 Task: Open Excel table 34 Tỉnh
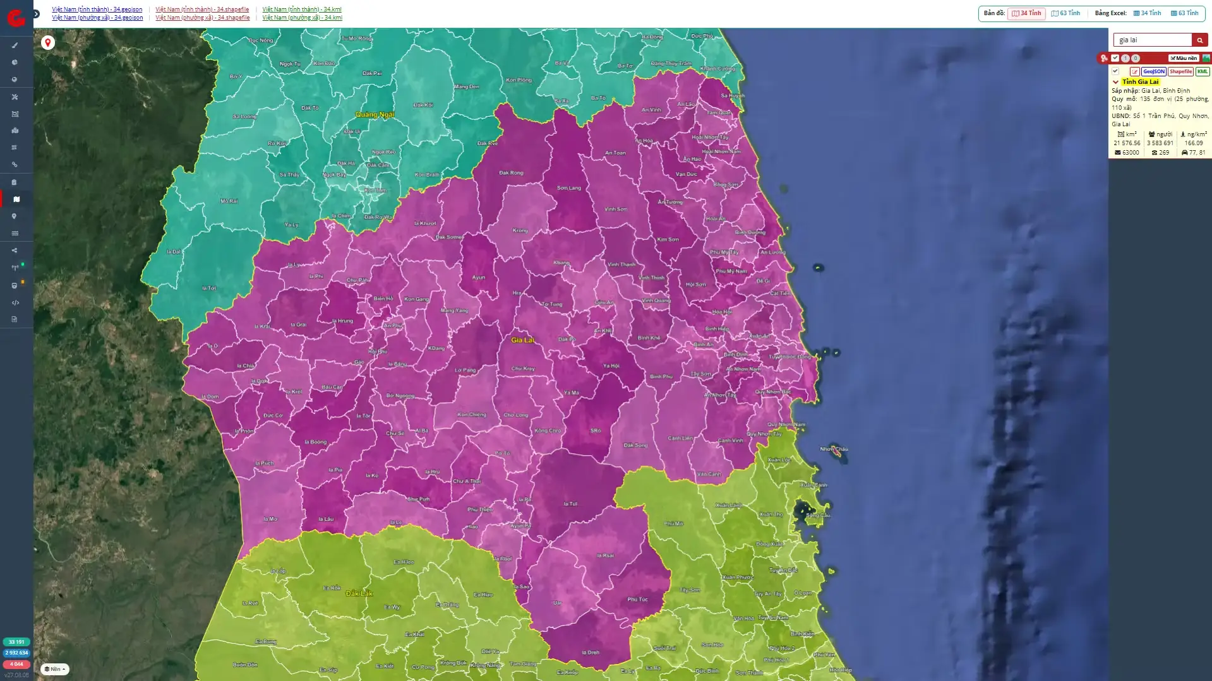point(1147,13)
